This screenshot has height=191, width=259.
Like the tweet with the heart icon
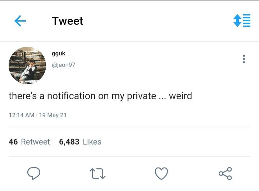(x=161, y=174)
